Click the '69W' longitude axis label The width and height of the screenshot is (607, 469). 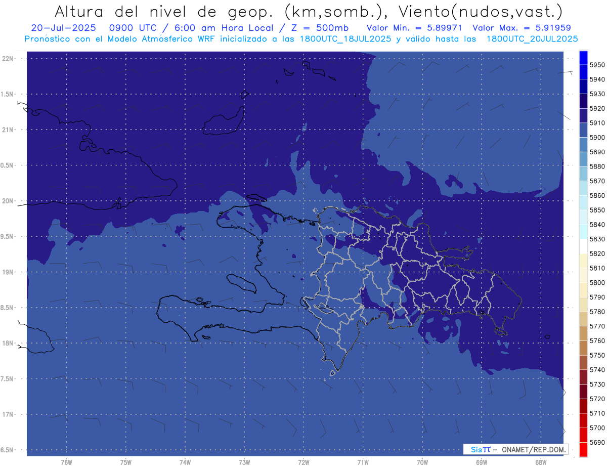[482, 462]
